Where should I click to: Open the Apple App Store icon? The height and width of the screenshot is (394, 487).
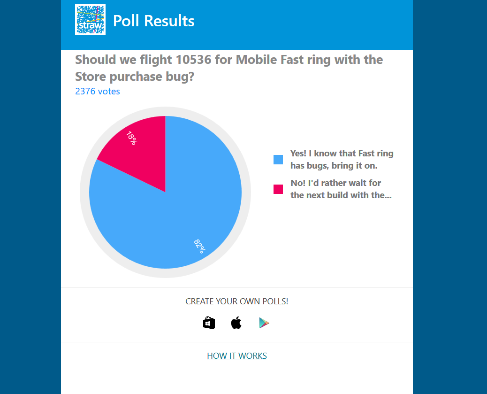pyautogui.click(x=236, y=323)
